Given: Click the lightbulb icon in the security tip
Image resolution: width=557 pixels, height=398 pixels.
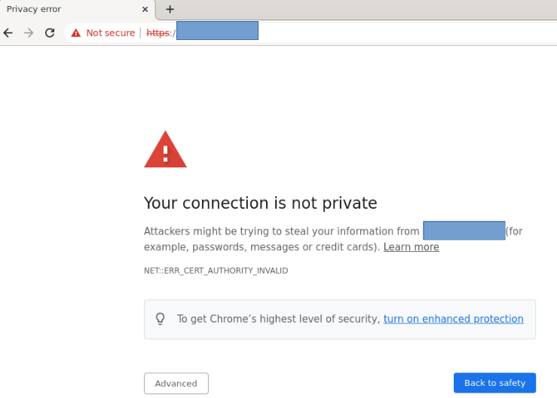Looking at the screenshot, I should pos(161,319).
